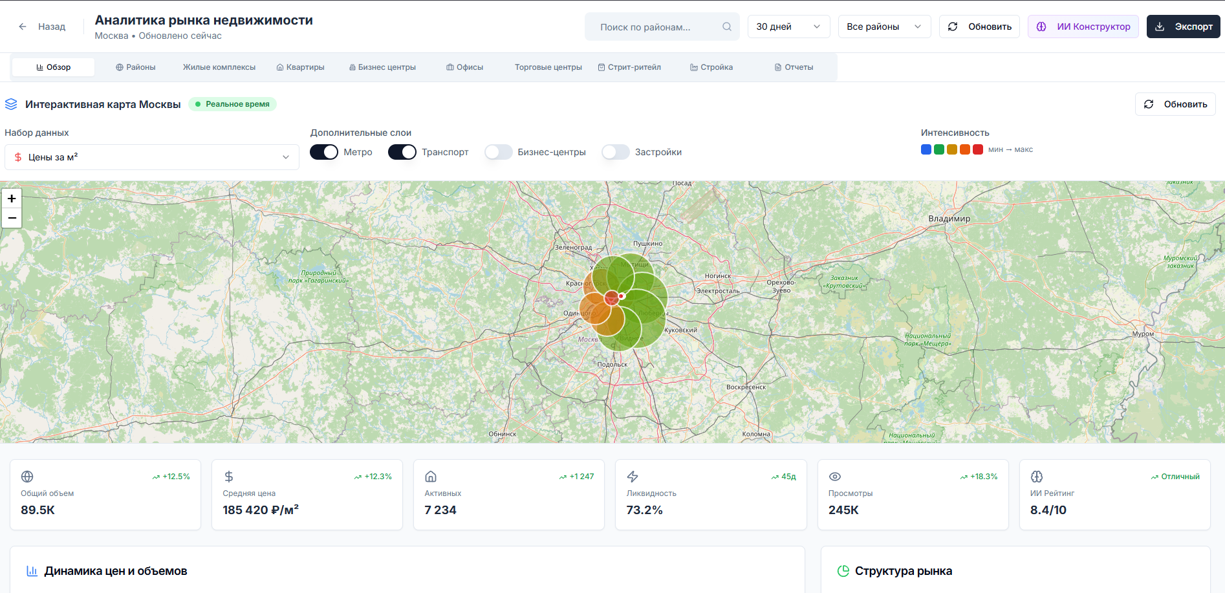The width and height of the screenshot is (1225, 593).
Task: Click the map section Обновить button
Action: coord(1175,104)
